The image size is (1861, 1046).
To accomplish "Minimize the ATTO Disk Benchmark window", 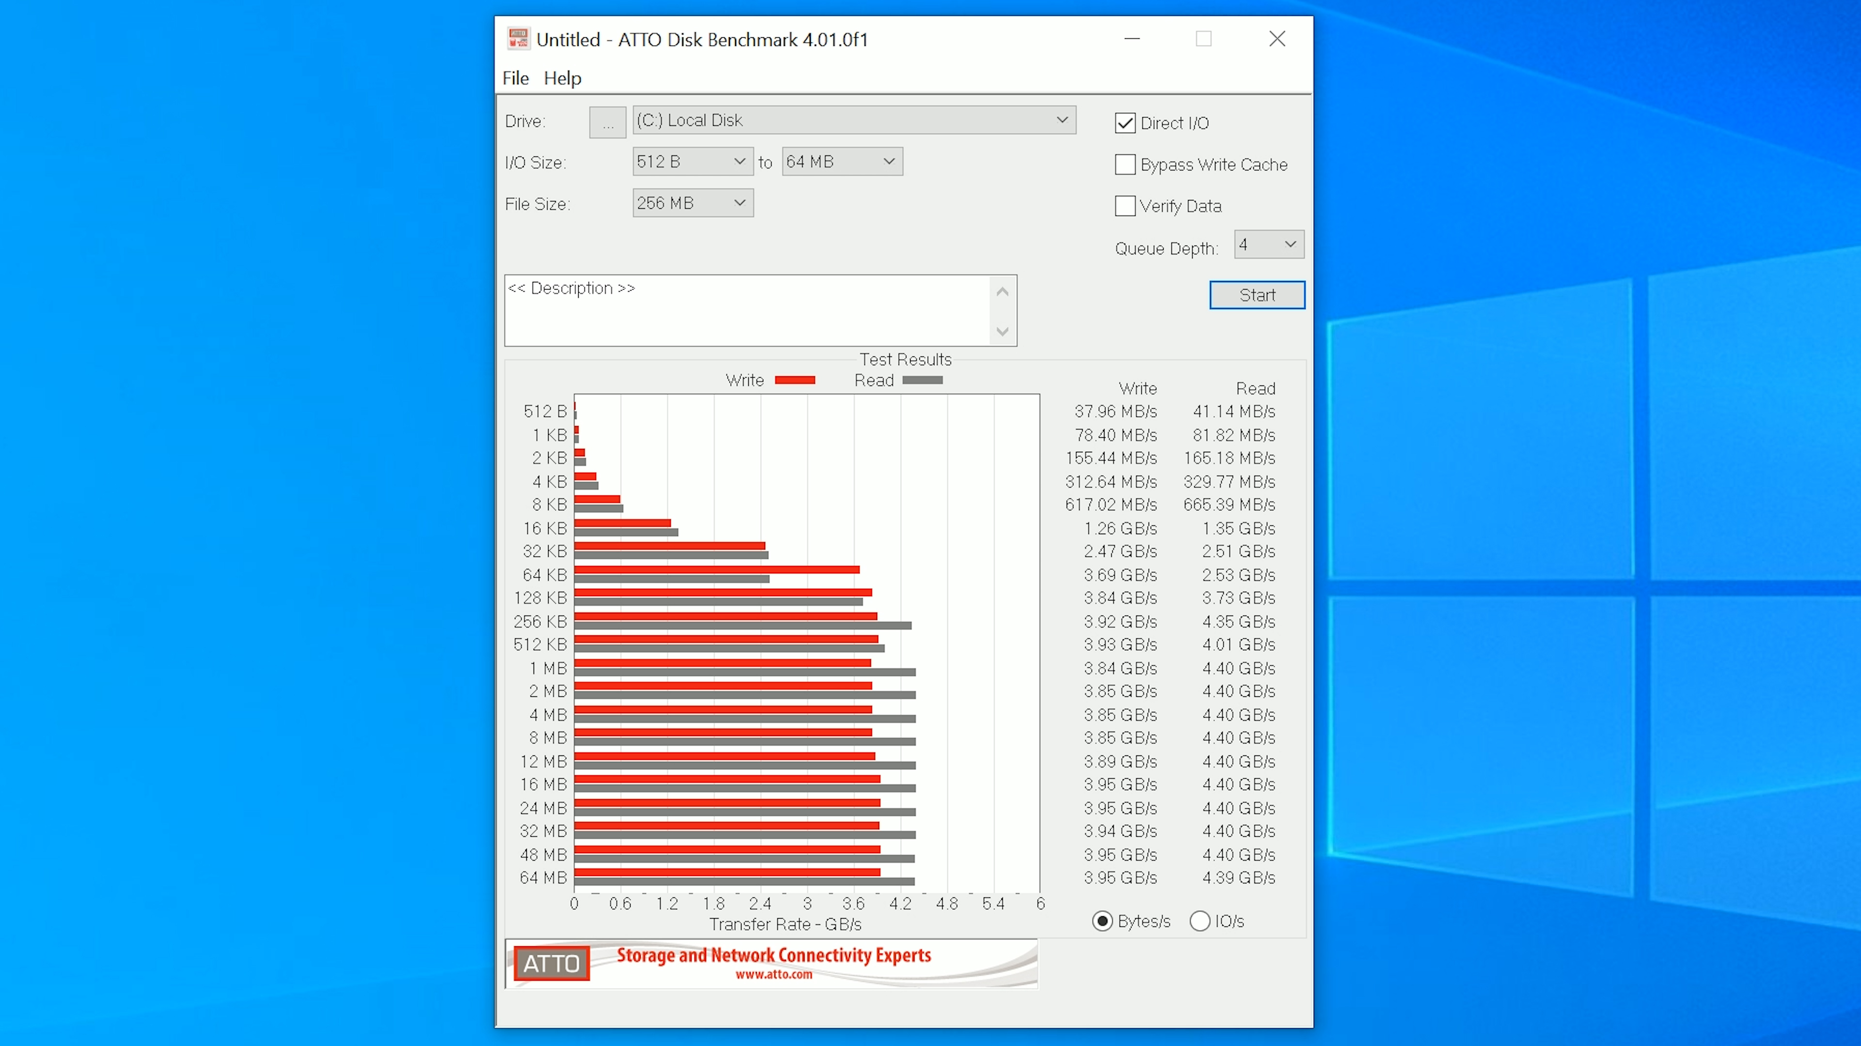I will pos(1132,39).
